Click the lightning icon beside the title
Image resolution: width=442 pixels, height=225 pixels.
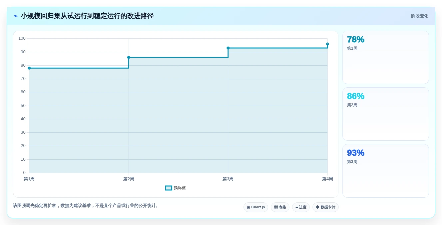[16, 16]
